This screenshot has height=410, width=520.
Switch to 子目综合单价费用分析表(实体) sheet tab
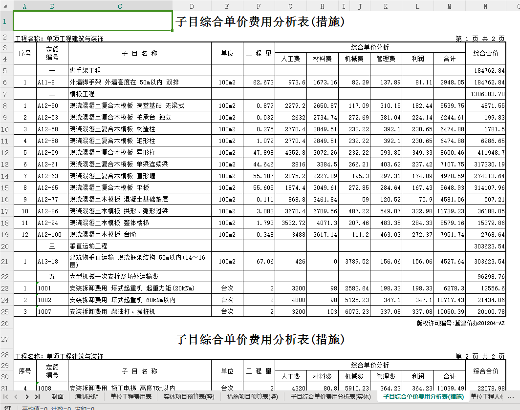(331, 396)
